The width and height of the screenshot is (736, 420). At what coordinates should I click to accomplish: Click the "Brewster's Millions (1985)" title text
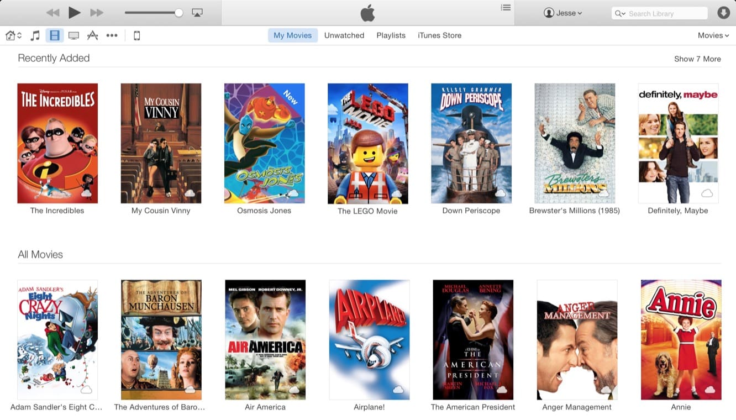pos(575,211)
